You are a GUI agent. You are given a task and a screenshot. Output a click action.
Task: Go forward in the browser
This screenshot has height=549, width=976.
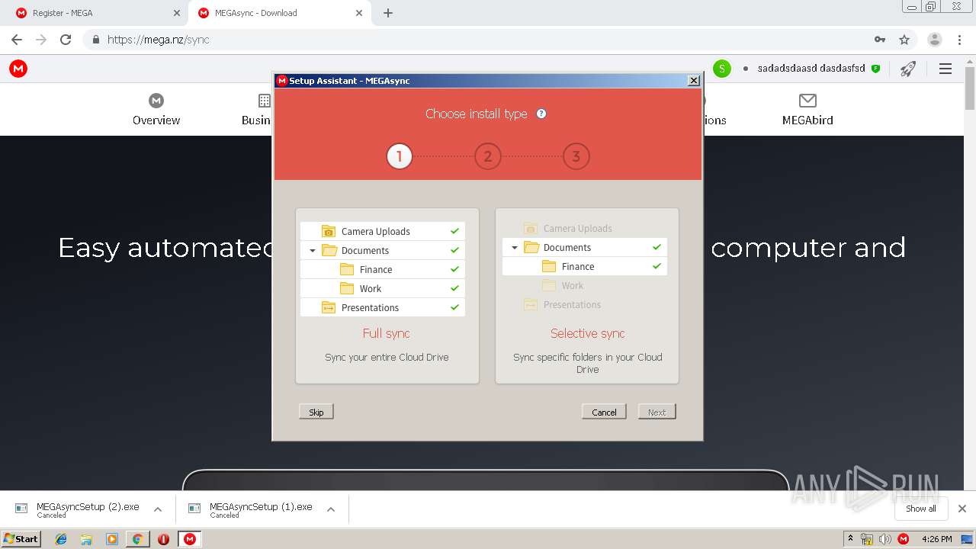[41, 40]
